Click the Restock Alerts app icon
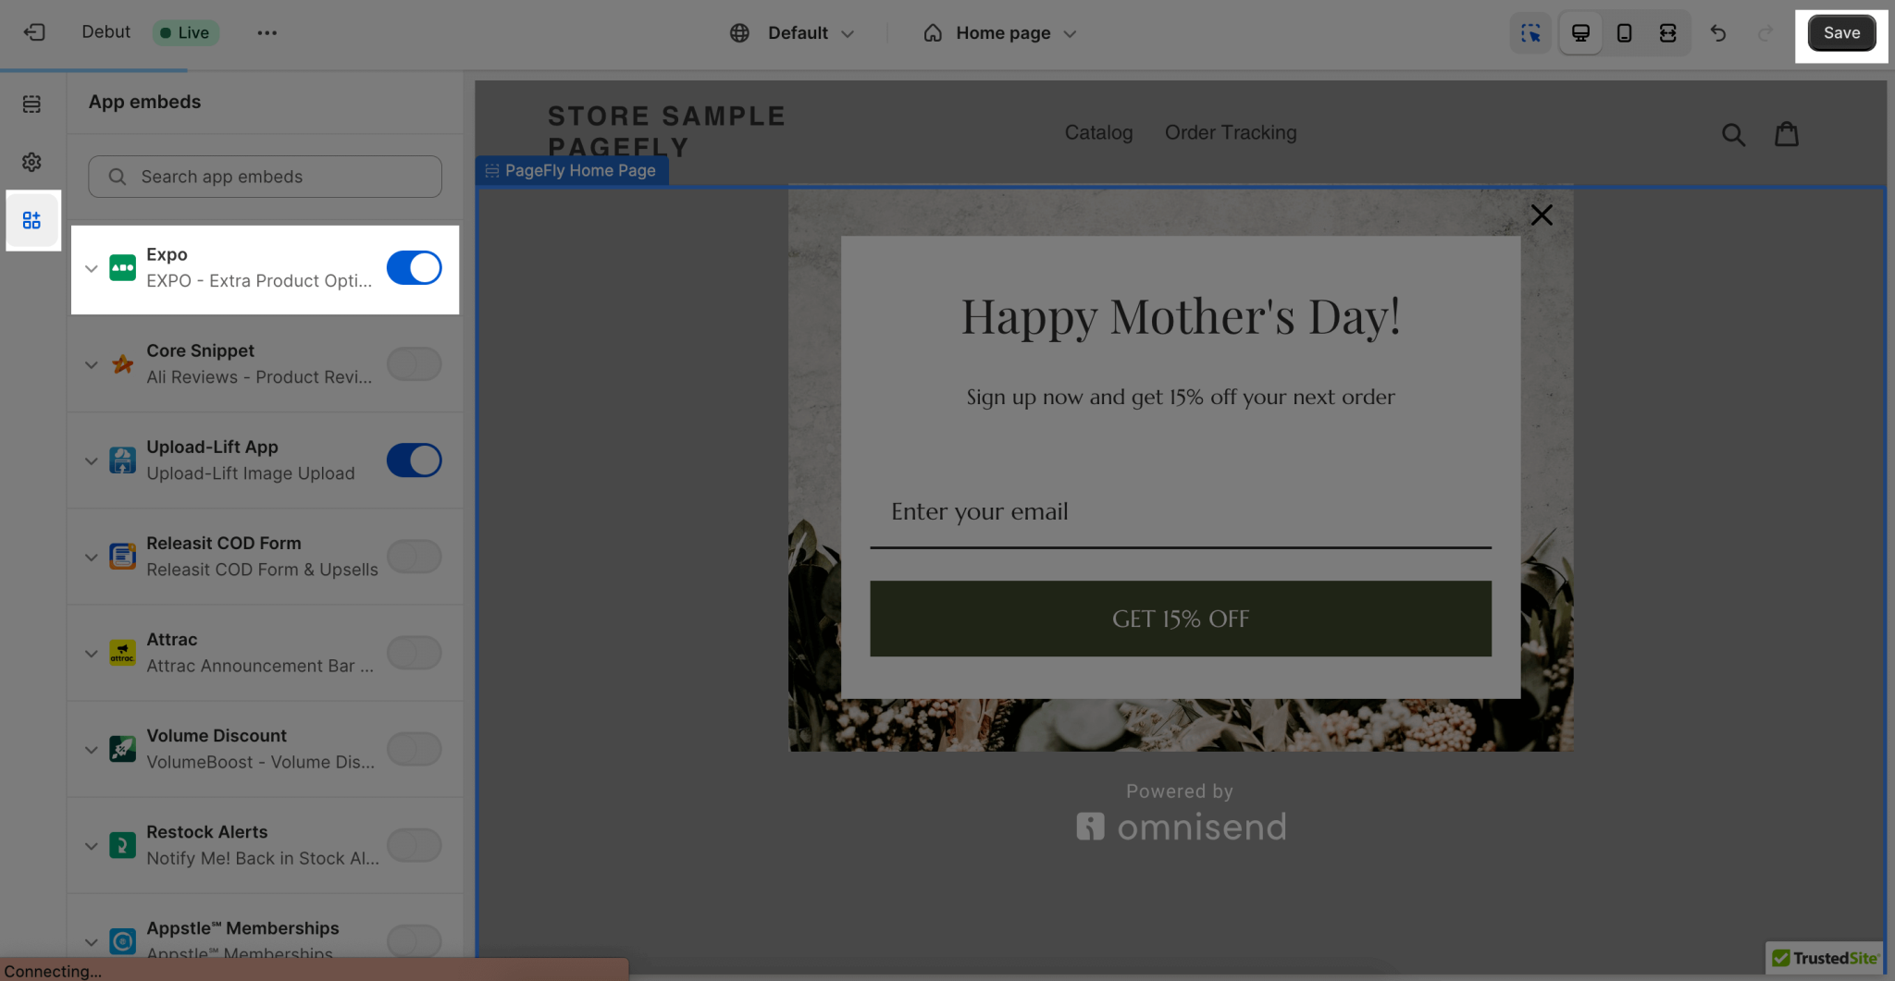The width and height of the screenshot is (1895, 981). (x=122, y=845)
